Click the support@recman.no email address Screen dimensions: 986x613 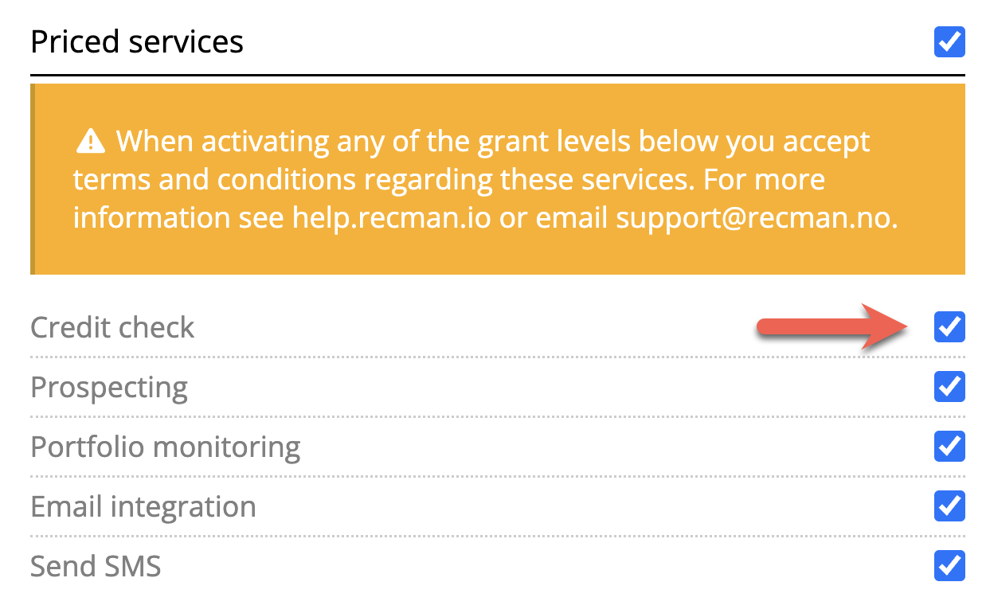[757, 217]
